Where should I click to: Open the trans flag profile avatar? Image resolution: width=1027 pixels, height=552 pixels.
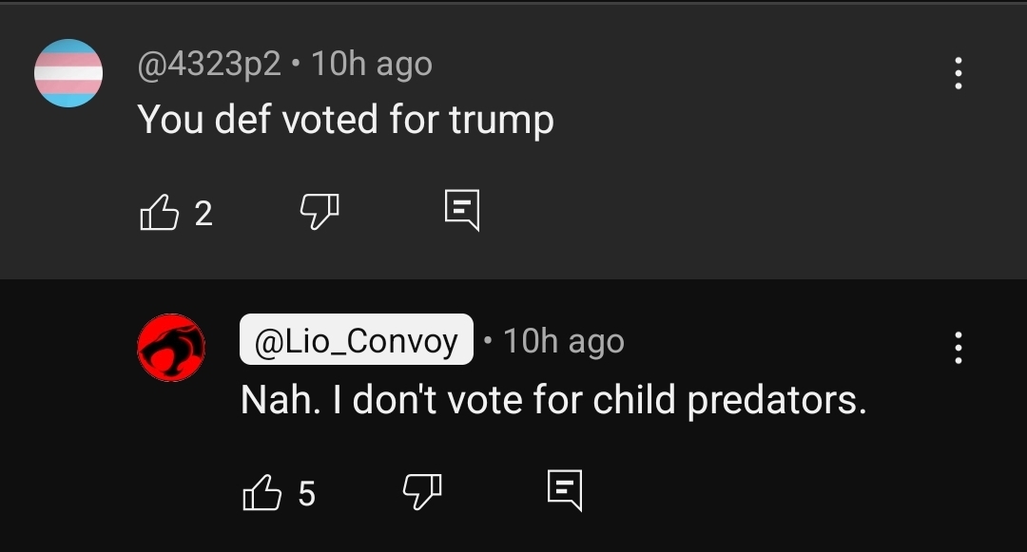tap(68, 72)
